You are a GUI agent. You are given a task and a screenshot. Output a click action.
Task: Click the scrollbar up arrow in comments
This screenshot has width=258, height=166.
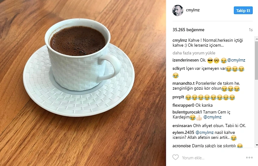point(256,39)
